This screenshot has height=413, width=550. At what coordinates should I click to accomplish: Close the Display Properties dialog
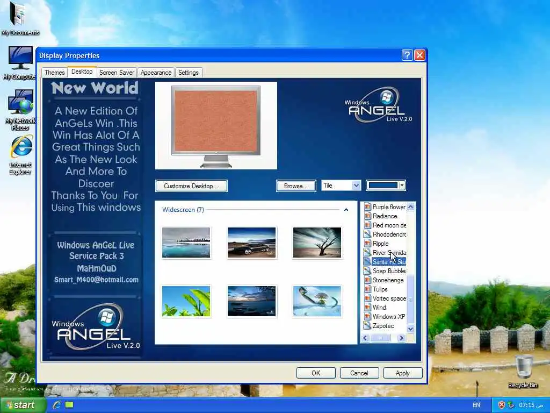click(x=420, y=55)
